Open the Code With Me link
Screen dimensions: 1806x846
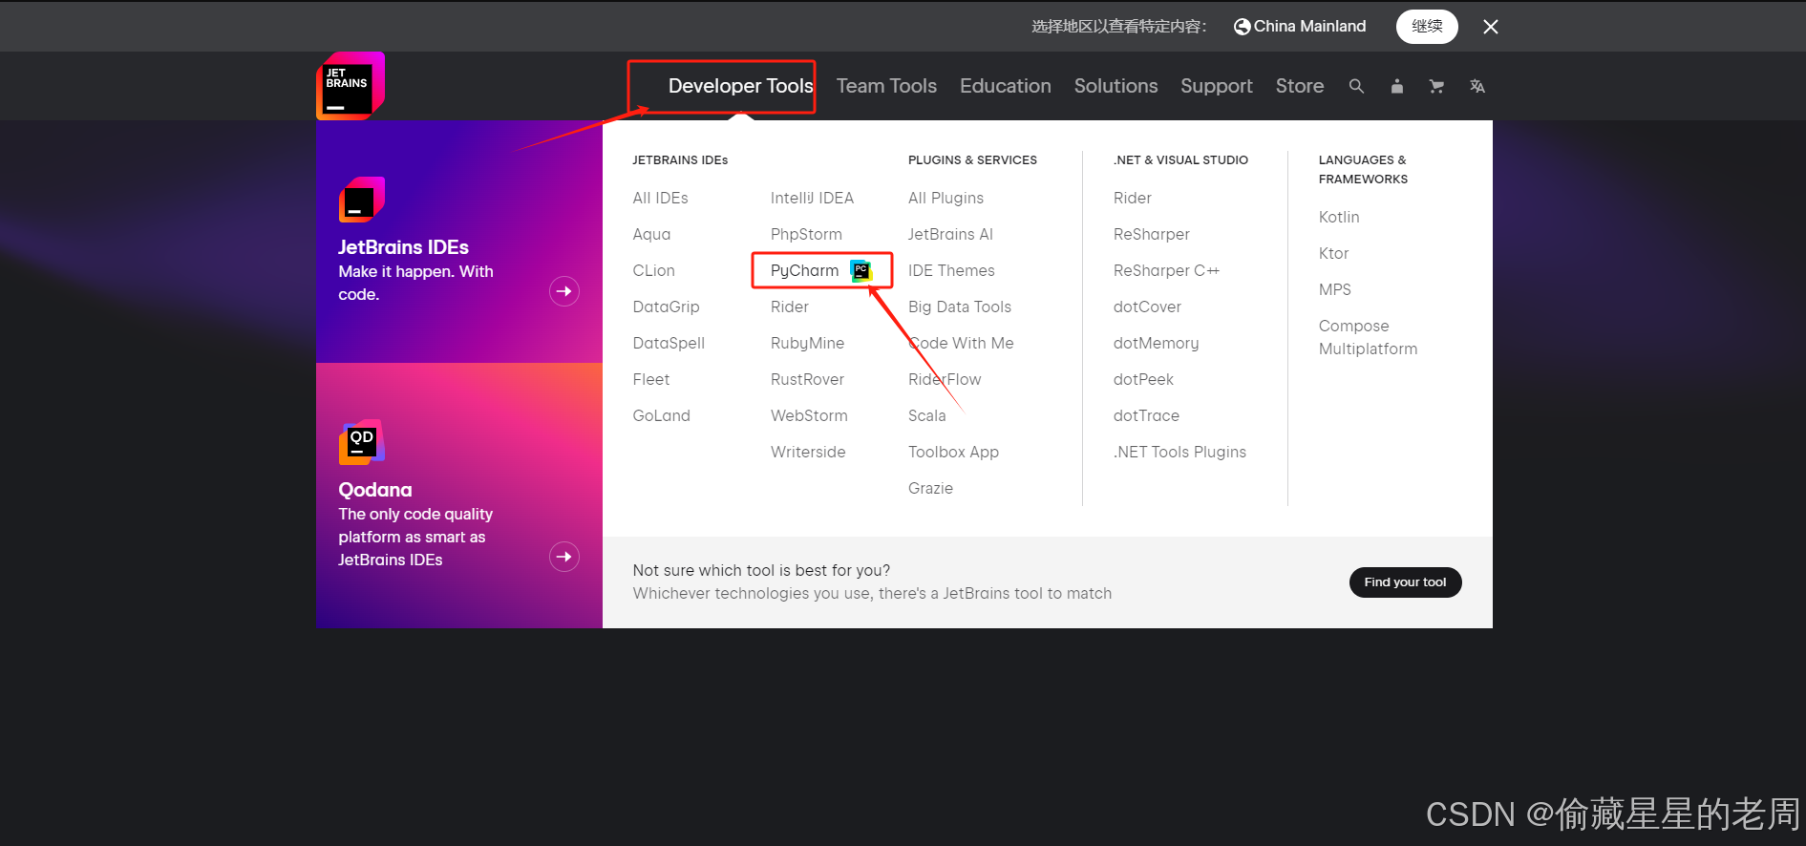961,343
